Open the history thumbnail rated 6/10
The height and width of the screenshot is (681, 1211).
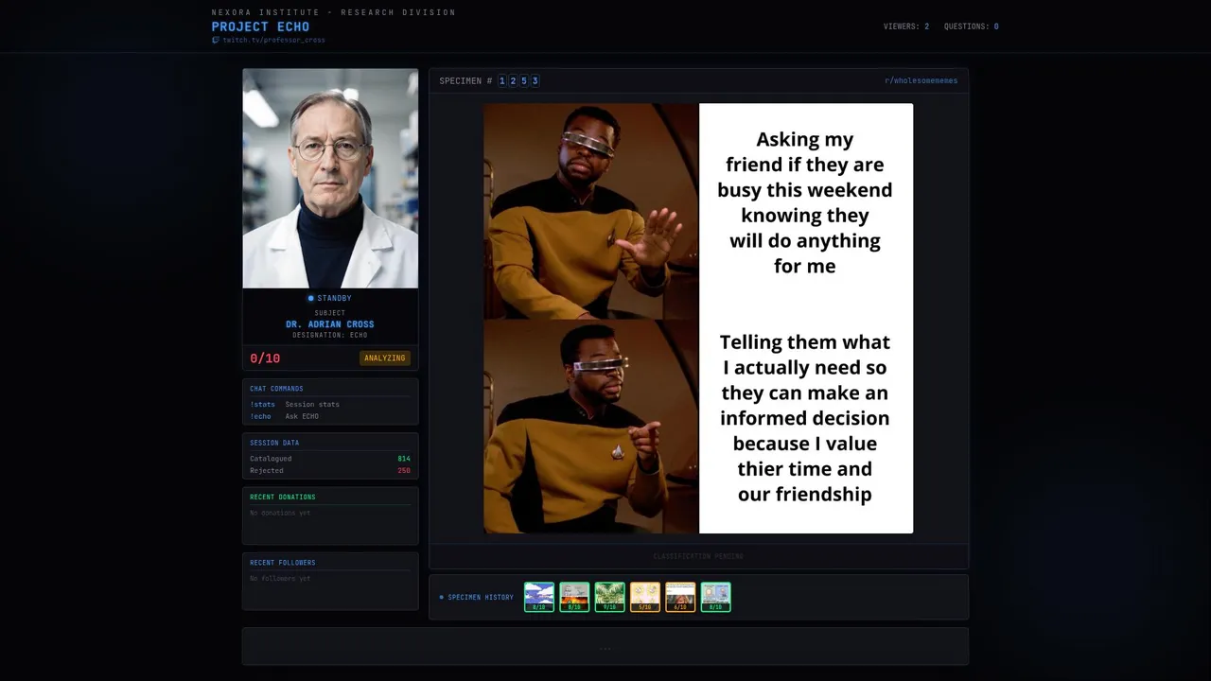(680, 597)
